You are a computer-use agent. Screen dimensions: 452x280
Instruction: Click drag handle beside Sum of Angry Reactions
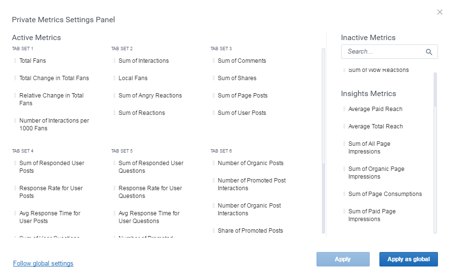point(114,96)
